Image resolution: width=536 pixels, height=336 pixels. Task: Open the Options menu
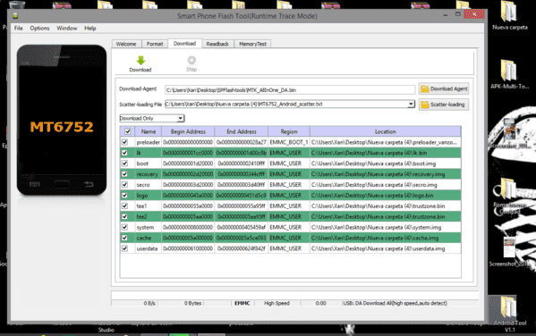pyautogui.click(x=39, y=28)
